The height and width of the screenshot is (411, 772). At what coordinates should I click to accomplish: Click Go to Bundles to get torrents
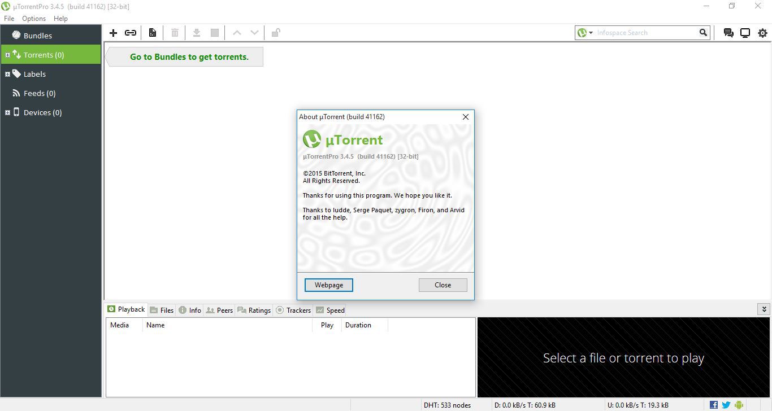[x=189, y=56]
